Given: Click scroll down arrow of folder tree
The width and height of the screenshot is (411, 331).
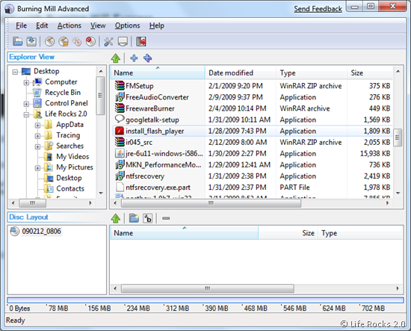Looking at the screenshot, I should point(101,194).
